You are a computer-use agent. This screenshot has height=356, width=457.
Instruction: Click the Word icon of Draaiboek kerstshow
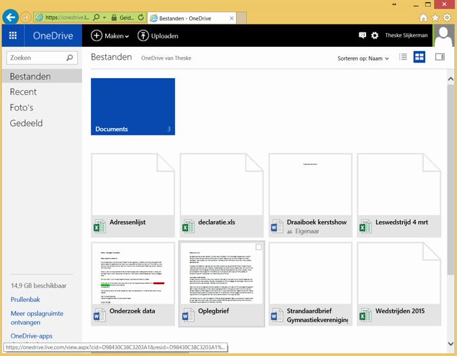click(x=277, y=226)
